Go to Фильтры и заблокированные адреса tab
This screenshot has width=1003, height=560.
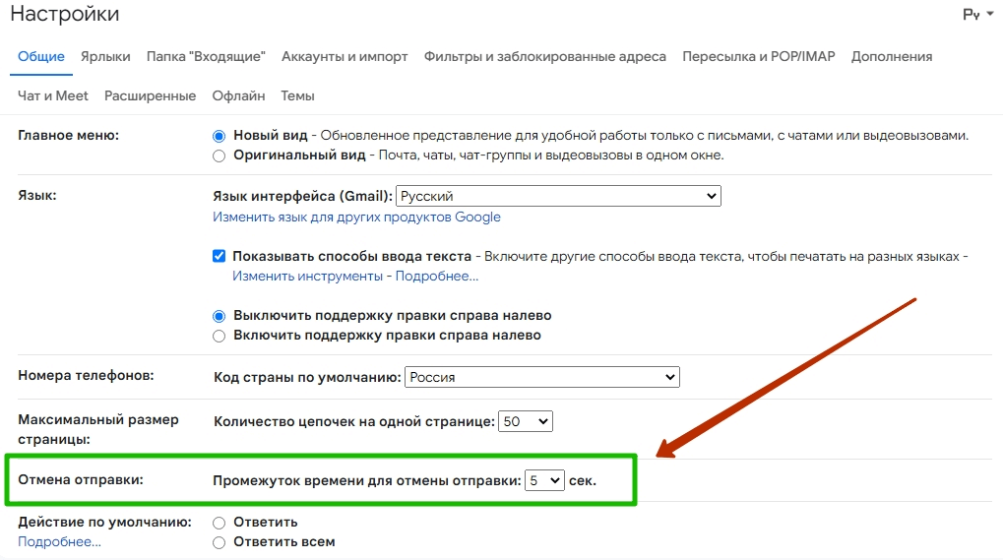(545, 57)
